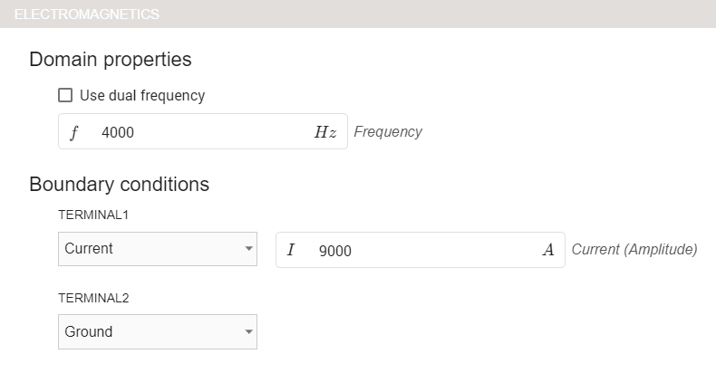Click the arrow on TERMINAL2 Ground dropdown

point(249,332)
